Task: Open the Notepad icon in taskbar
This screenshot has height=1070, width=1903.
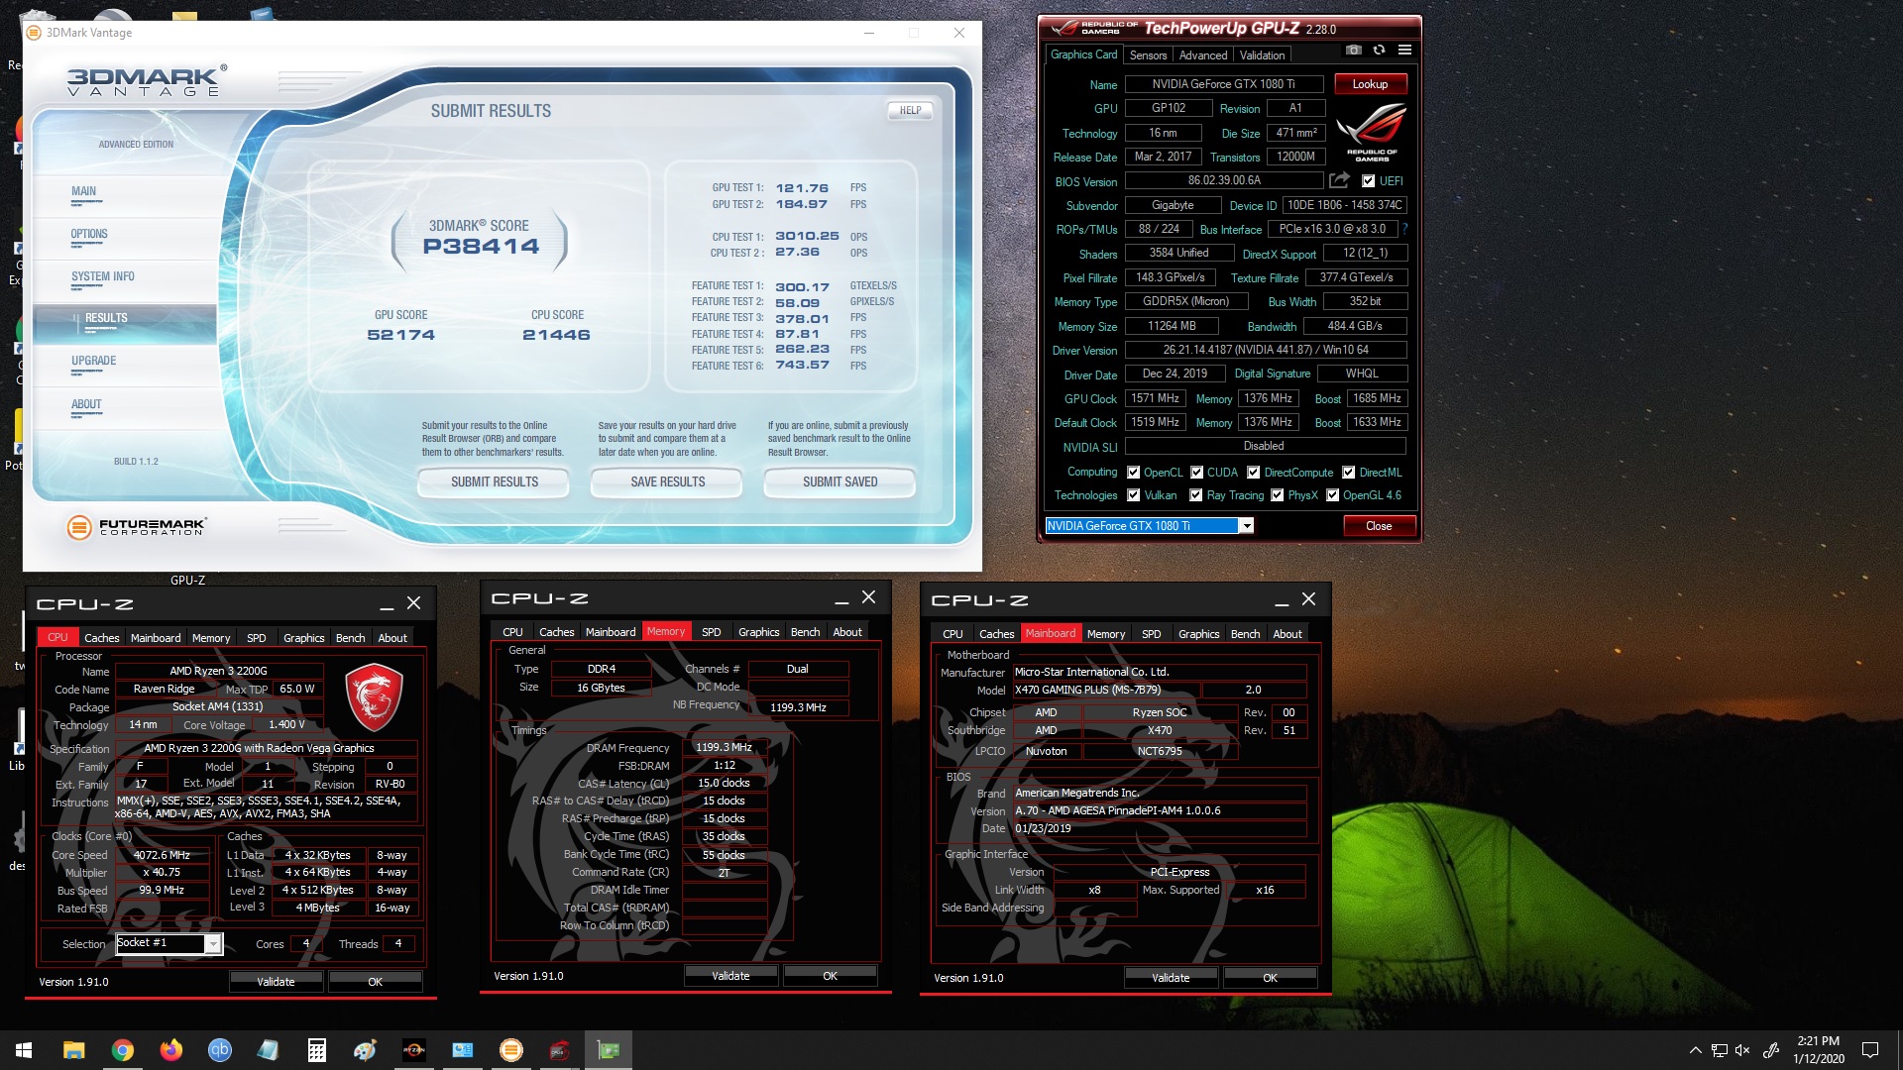Action: (268, 1050)
